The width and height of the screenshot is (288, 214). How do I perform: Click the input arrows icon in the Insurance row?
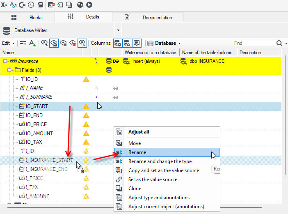pyautogui.click(x=116, y=61)
